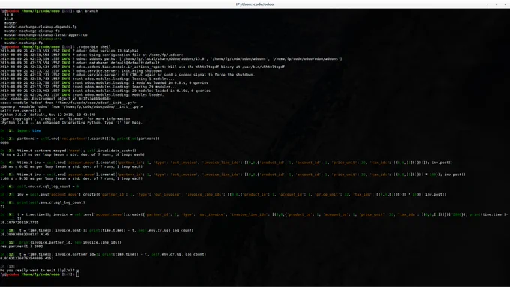The image size is (510, 287).
Task: Click the '1.68 s ± 9.52 ms per loop' result
Action: click(x=71, y=178)
